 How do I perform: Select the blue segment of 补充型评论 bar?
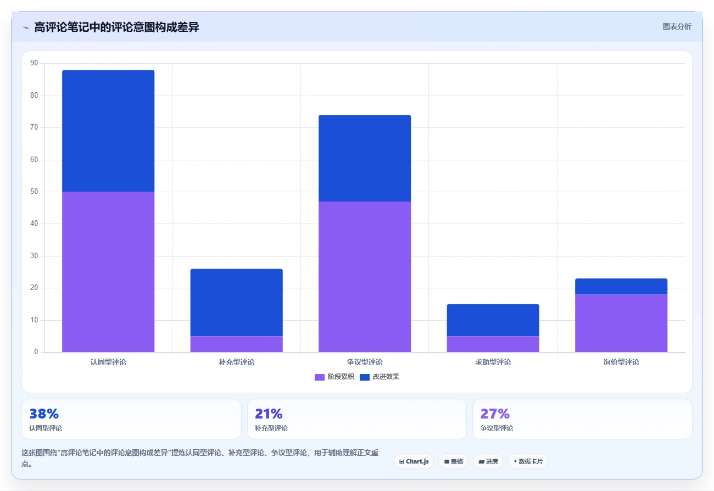pyautogui.click(x=236, y=303)
